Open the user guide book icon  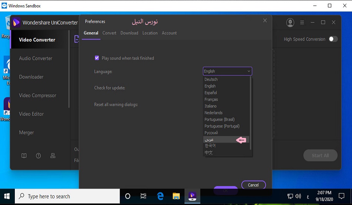click(24, 156)
